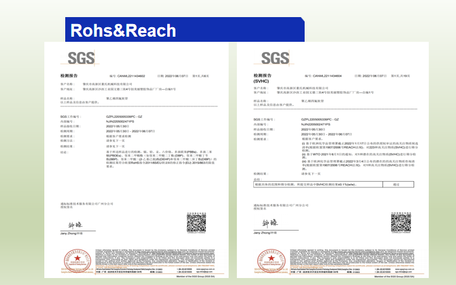The height and width of the screenshot is (285, 456).
Task: Click the red star seal on the SVHC report
Action: (x=271, y=260)
